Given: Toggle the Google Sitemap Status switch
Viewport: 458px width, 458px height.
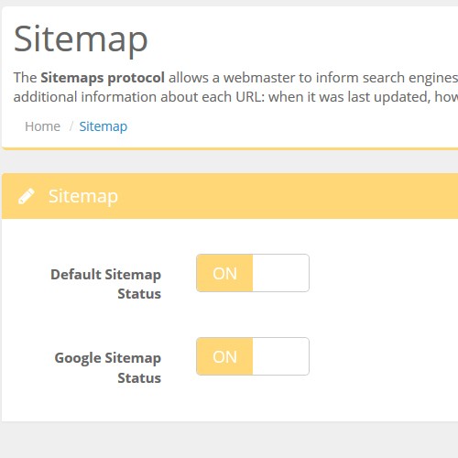Looking at the screenshot, I should [x=253, y=356].
